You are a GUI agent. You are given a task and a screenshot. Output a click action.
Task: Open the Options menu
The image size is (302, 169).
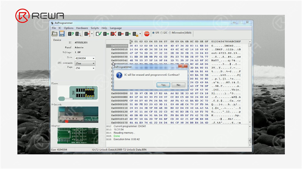(69, 28)
